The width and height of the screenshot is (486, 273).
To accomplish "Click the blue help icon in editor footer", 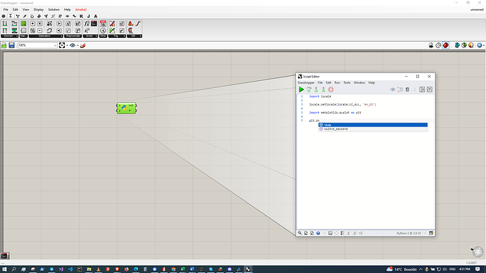I will point(318,233).
